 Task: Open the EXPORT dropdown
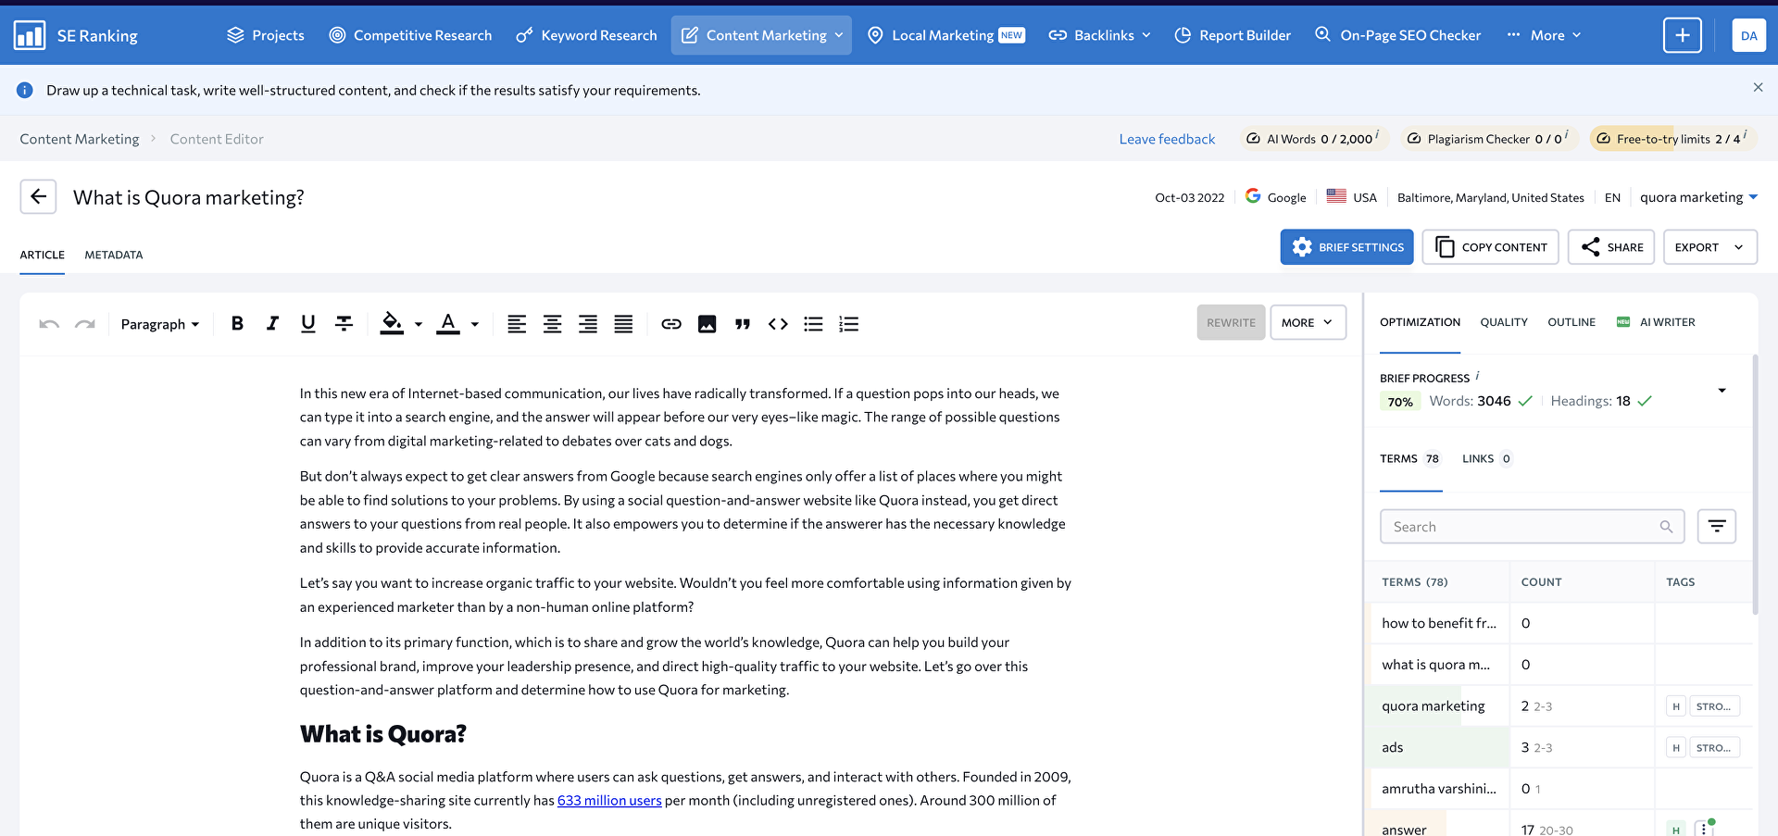click(1709, 247)
